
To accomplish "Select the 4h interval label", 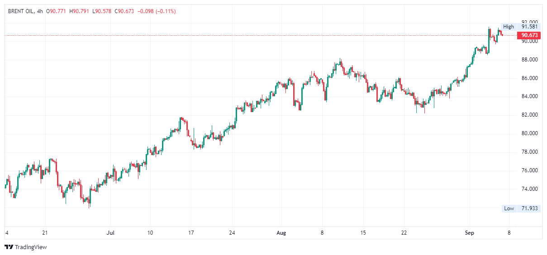I will [40, 11].
